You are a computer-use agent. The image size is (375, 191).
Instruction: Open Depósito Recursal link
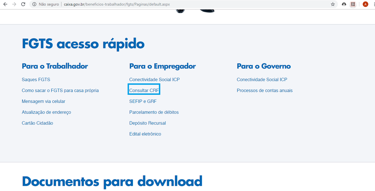148,123
